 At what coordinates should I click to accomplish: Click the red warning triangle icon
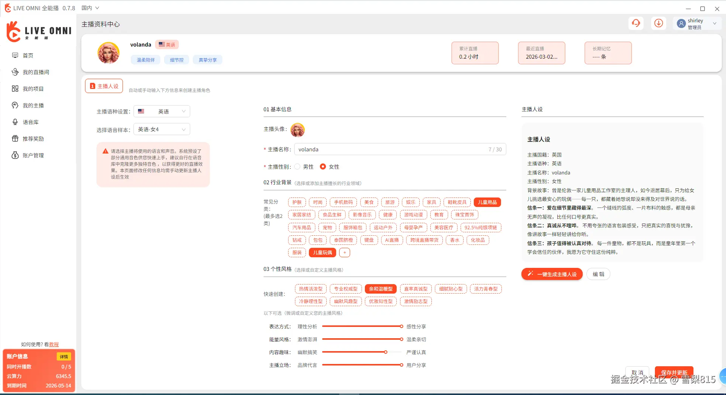[x=105, y=151]
